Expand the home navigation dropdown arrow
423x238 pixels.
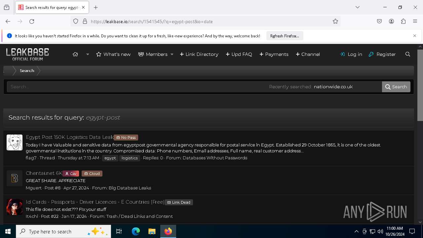88,54
